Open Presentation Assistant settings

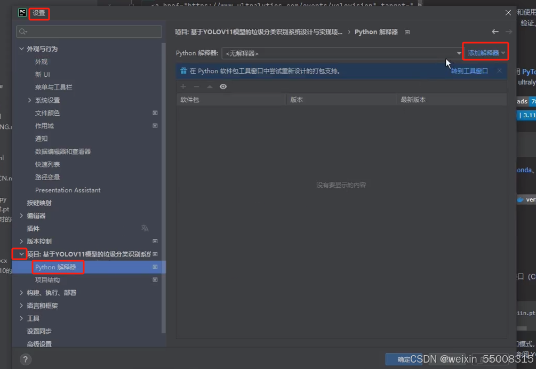click(x=68, y=190)
